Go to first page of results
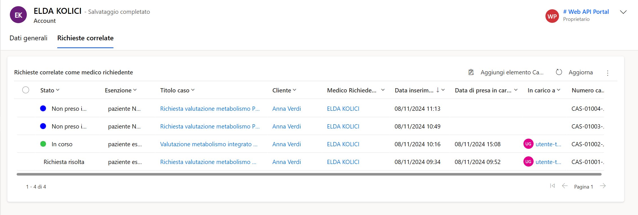The image size is (638, 215). point(552,186)
